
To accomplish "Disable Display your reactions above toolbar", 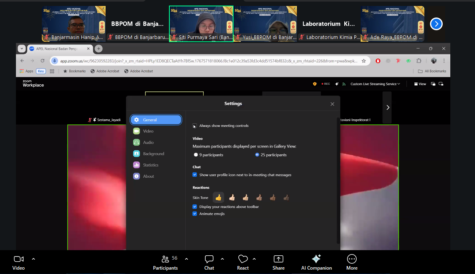I will (195, 206).
